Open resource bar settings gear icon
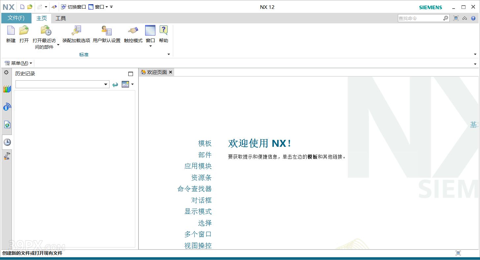480x260 pixels. [x=6, y=72]
